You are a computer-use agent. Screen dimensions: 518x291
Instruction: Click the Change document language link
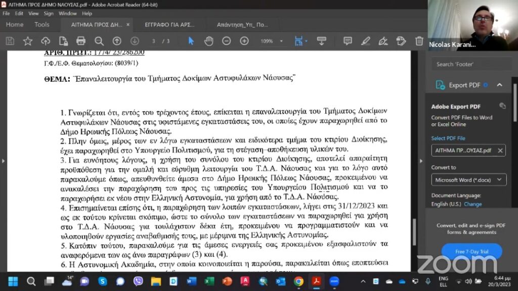coord(473,204)
